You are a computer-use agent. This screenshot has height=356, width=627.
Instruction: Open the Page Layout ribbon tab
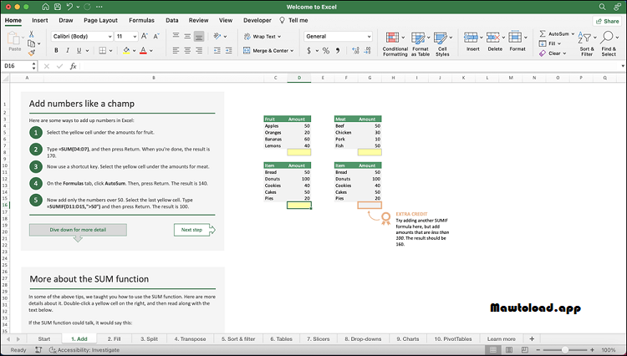pyautogui.click(x=100, y=20)
